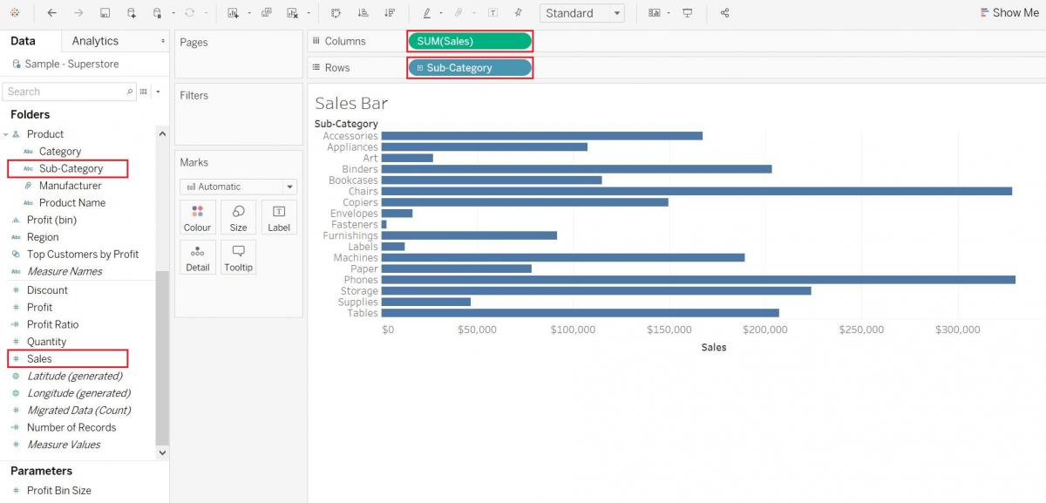Switch to the Analytics pane tab

(95, 41)
